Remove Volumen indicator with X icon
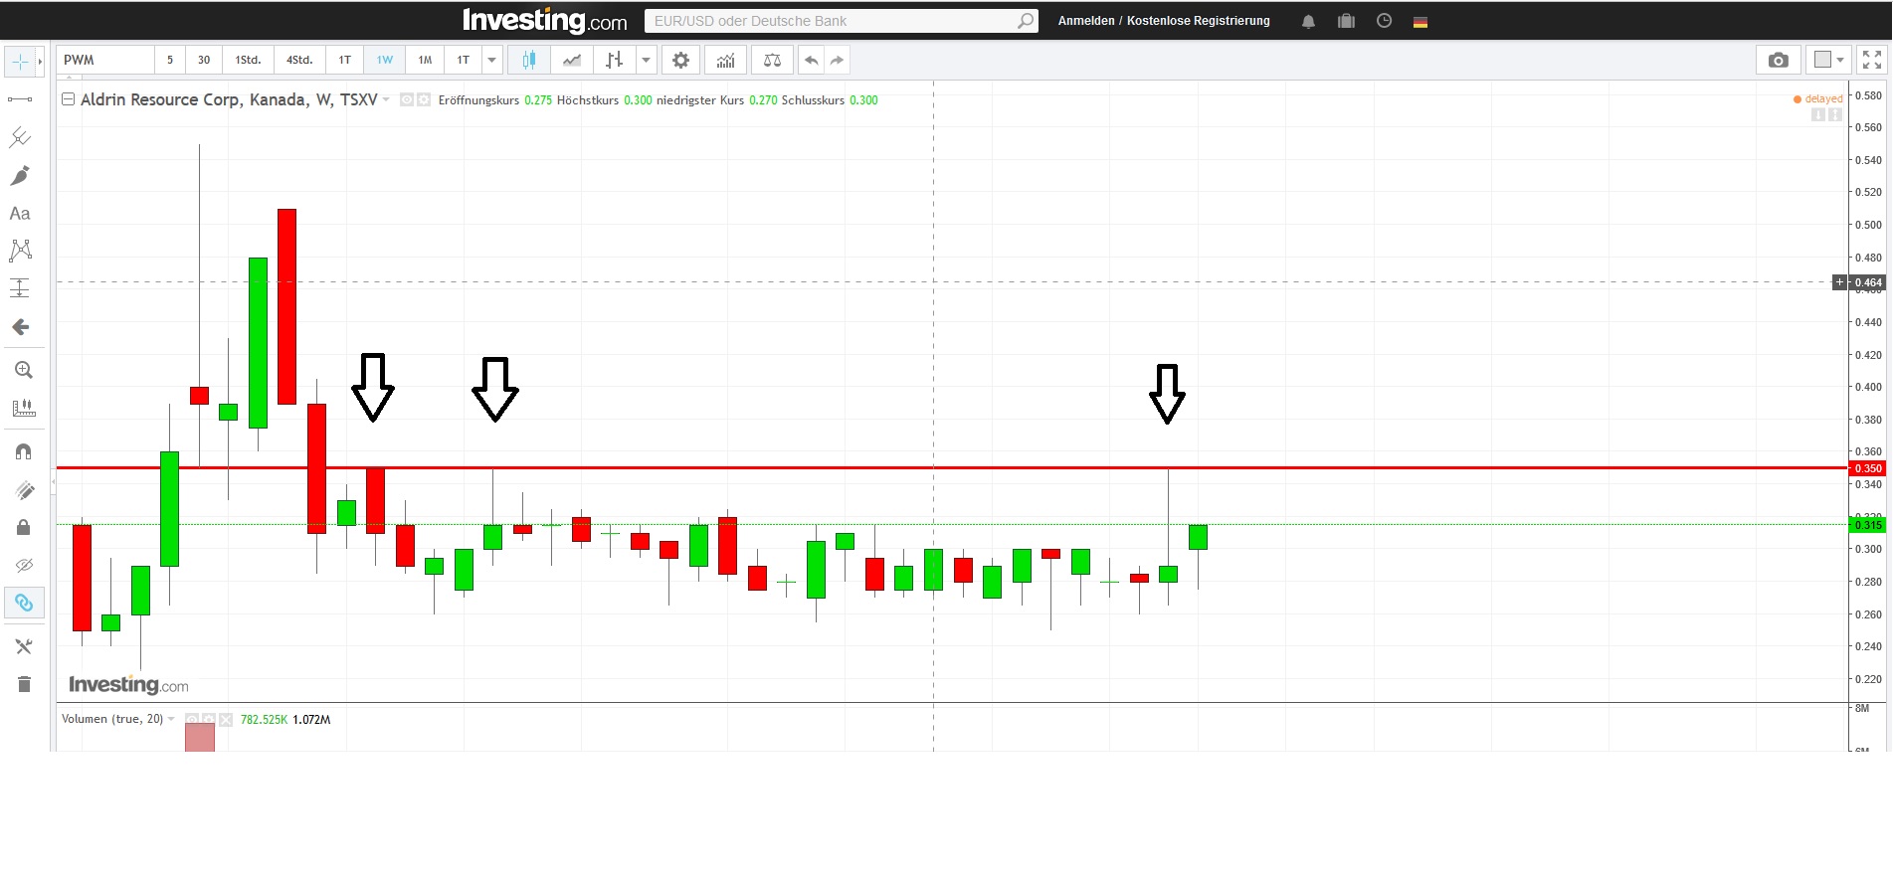Image resolution: width=1893 pixels, height=875 pixels. coord(226,719)
